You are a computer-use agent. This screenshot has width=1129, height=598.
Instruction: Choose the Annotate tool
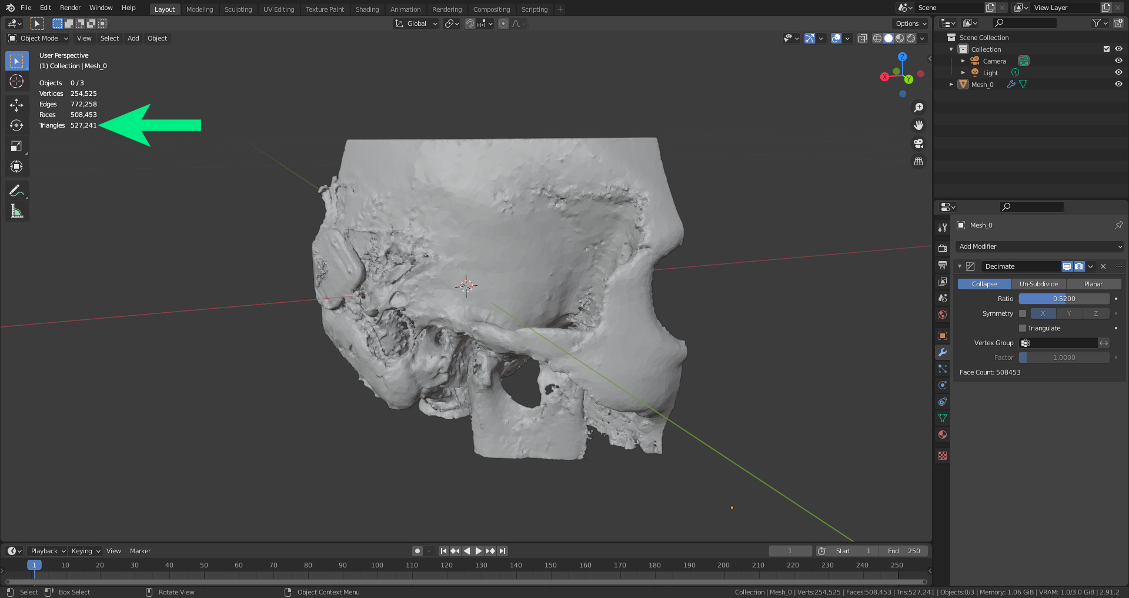(16, 191)
